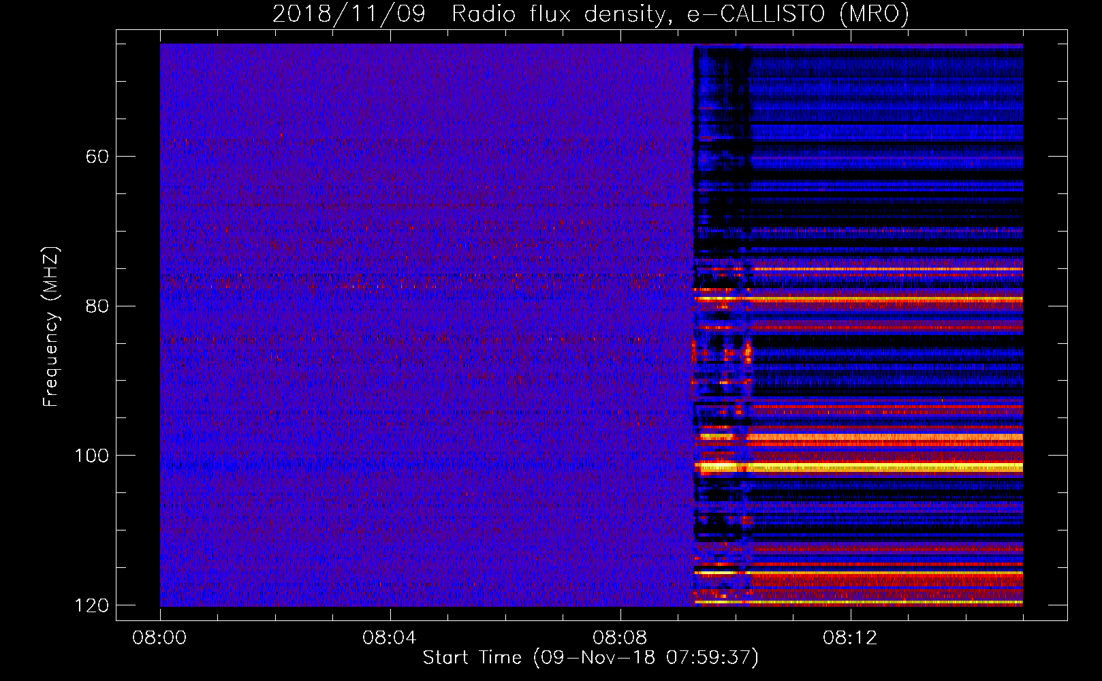The image size is (1102, 681).
Task: Click the 08:12 time tick label
Action: (x=850, y=638)
